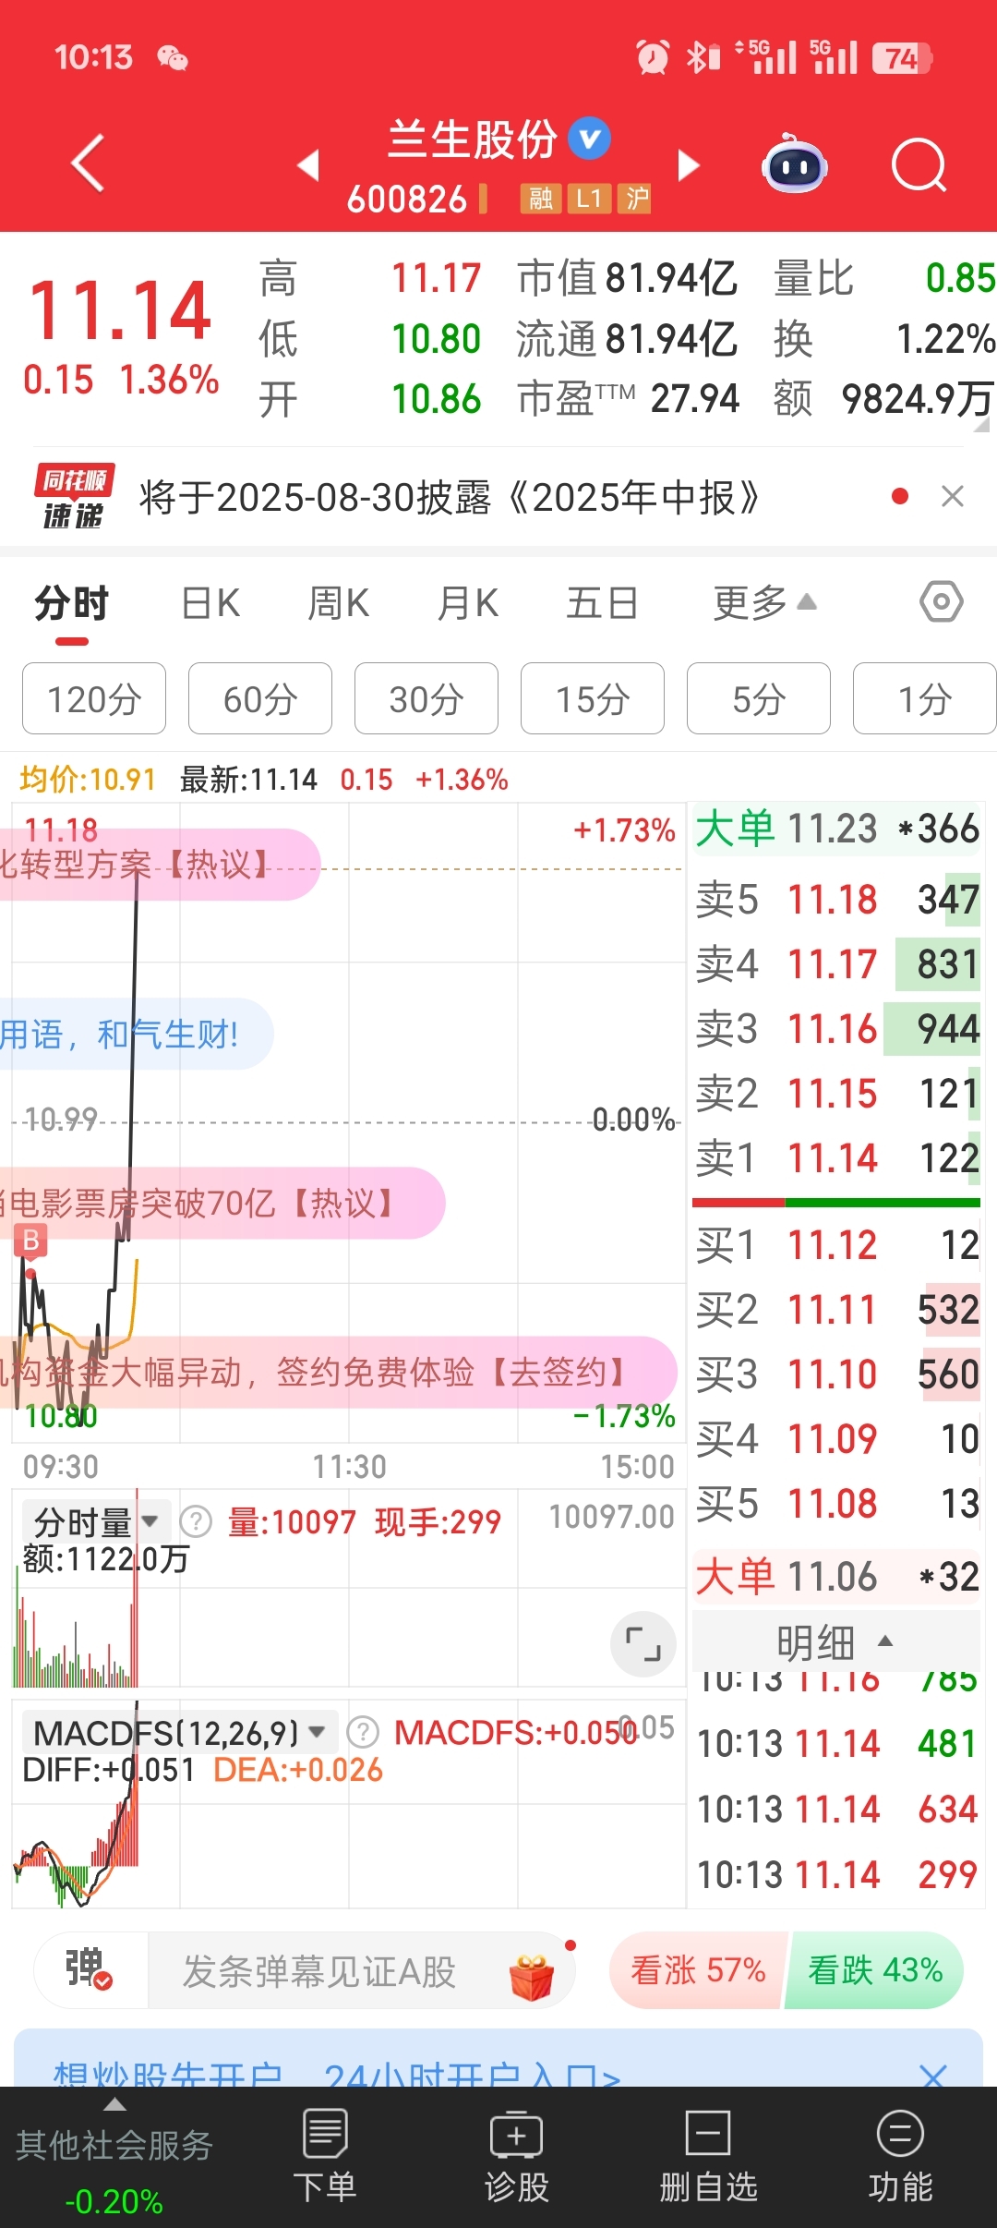Open chart settings hexagon icon
This screenshot has height=2228, width=997.
[x=942, y=602]
